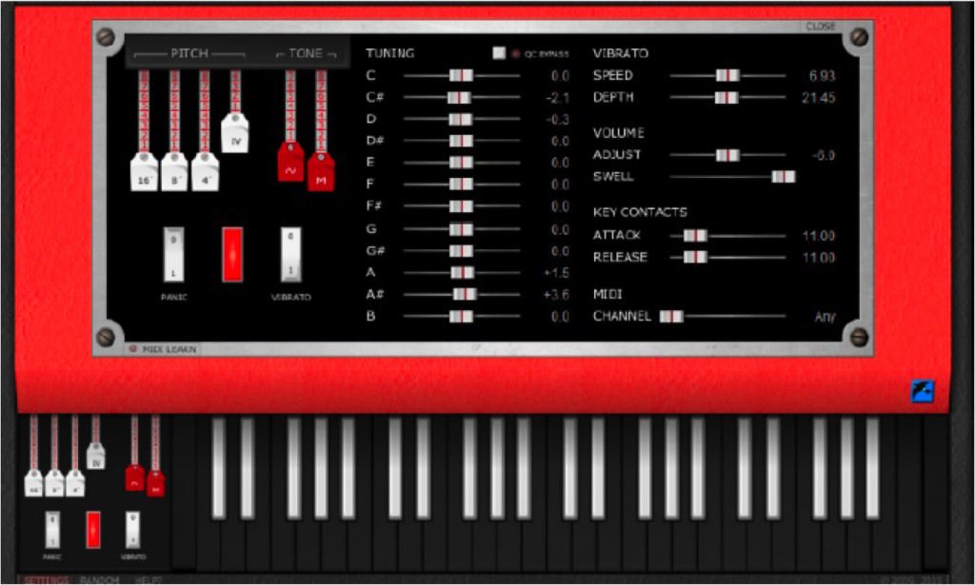
Task: Flip the PANIC switch
Action: 172,253
